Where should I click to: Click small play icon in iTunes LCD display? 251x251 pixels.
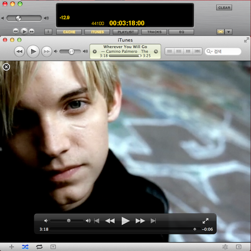95,52
